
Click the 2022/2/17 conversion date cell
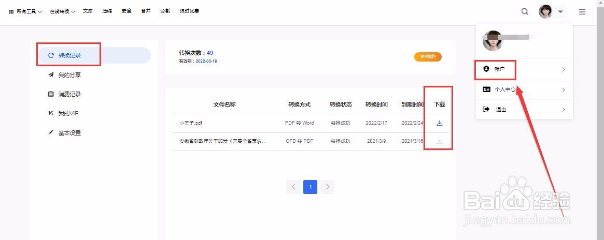(376, 123)
